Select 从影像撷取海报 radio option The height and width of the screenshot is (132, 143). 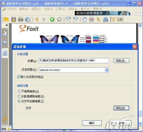tap(19, 96)
